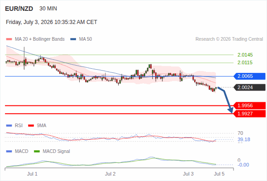Click the MACD blue legend swatch
This screenshot has height=181, width=267.
(9, 152)
